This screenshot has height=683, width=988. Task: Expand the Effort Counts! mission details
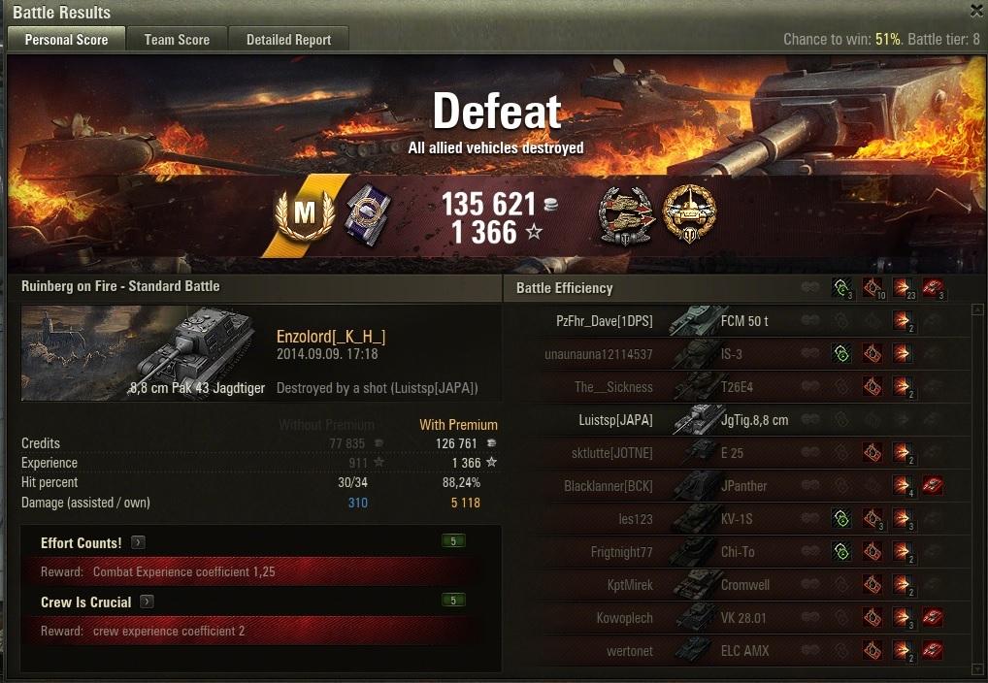pos(138,542)
